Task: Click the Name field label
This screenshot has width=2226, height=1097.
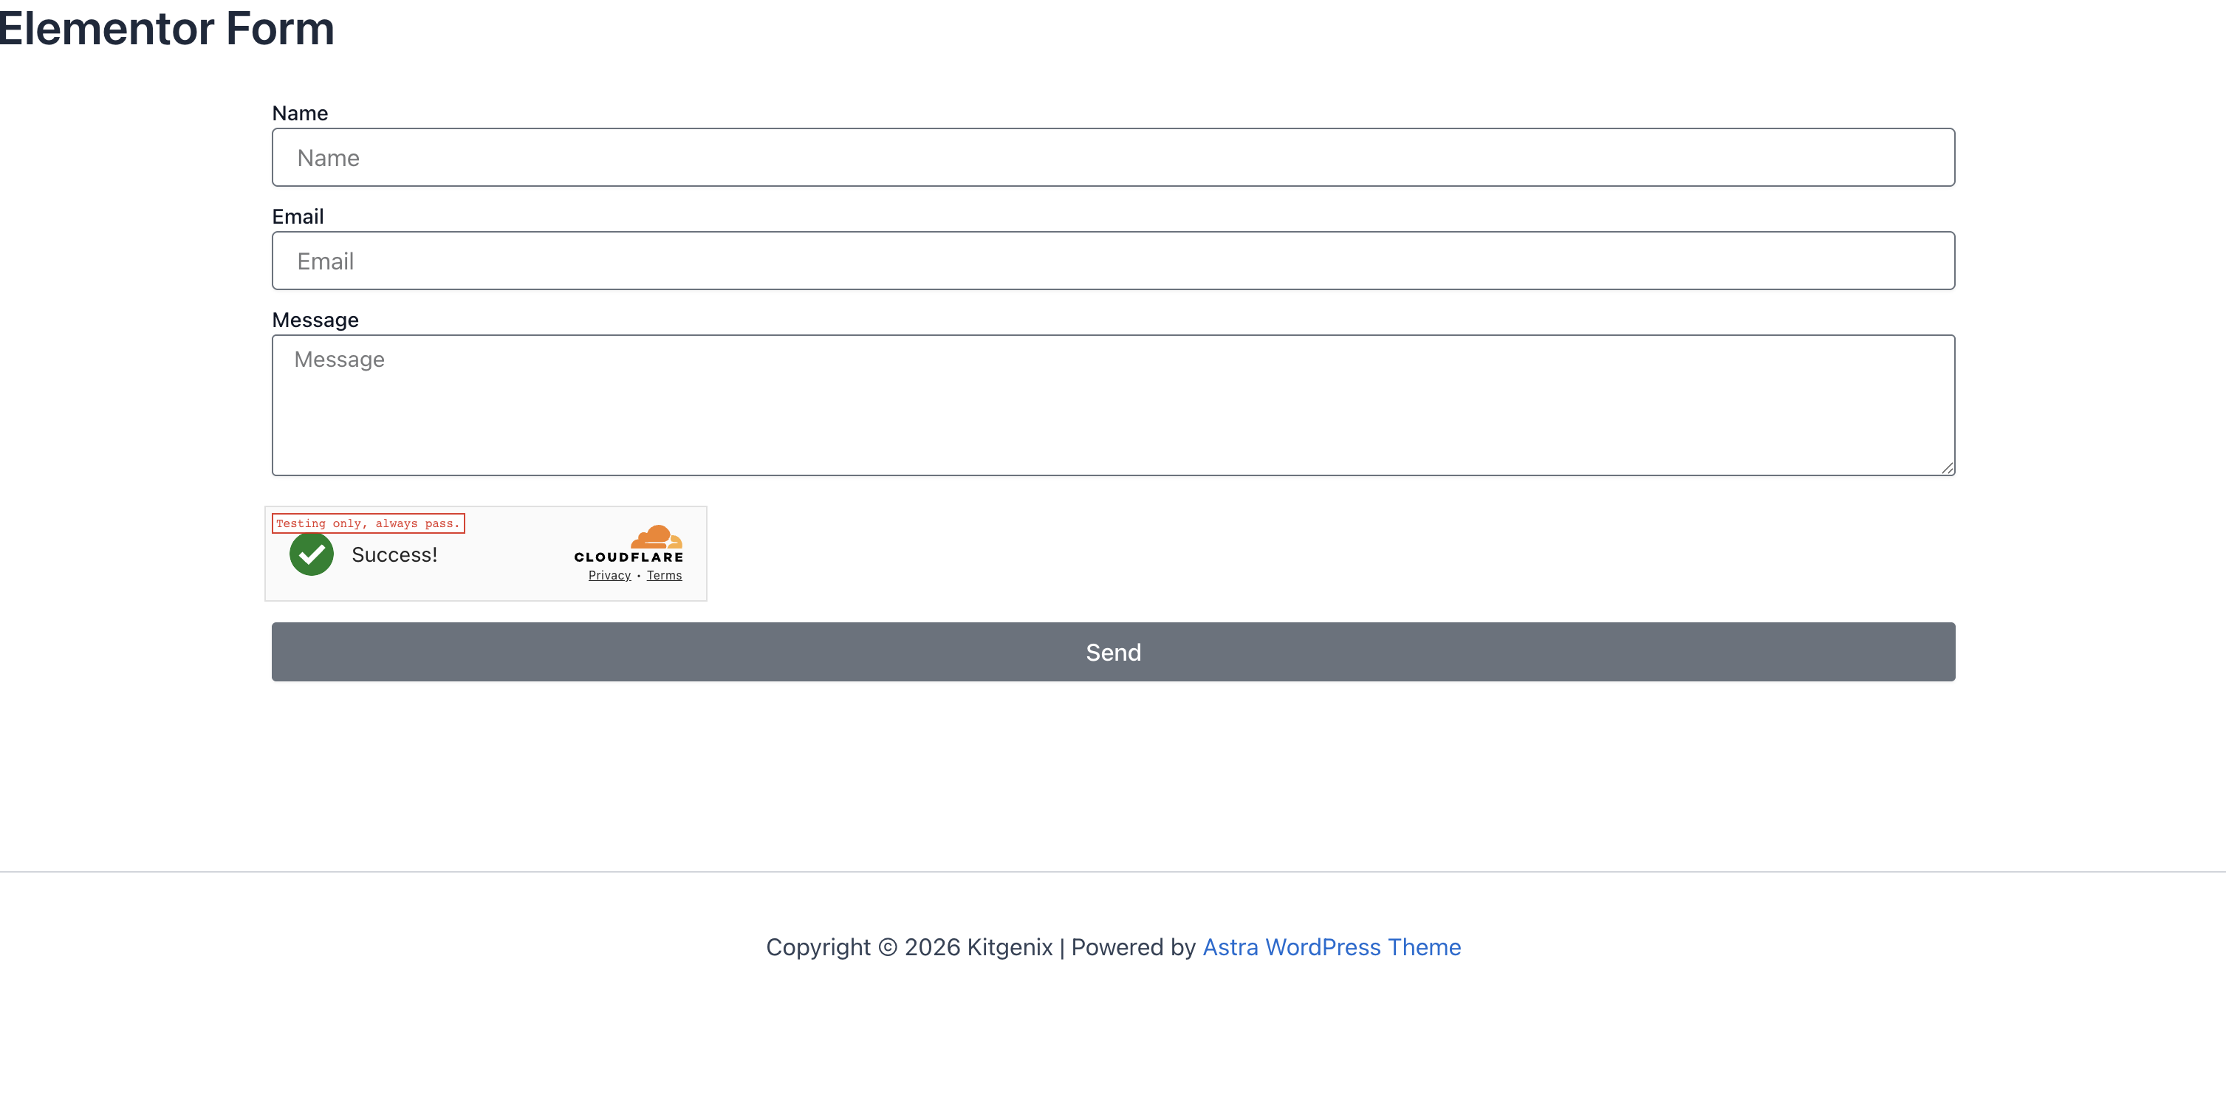Action: 299,112
